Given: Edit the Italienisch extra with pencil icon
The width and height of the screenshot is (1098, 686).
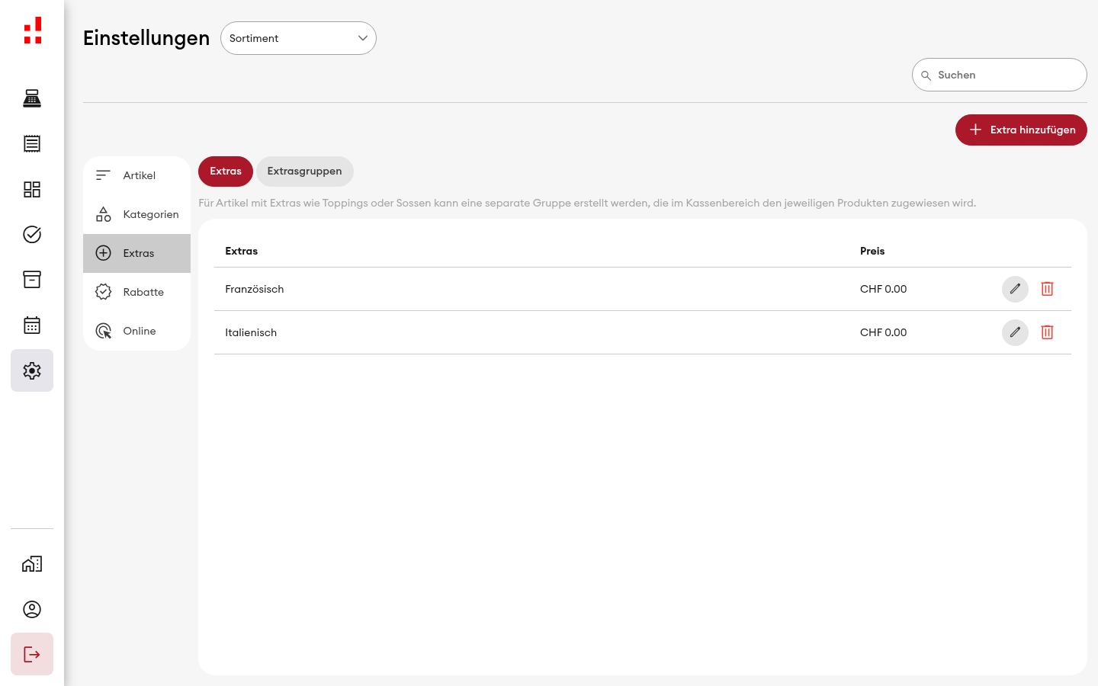Looking at the screenshot, I should [1015, 332].
